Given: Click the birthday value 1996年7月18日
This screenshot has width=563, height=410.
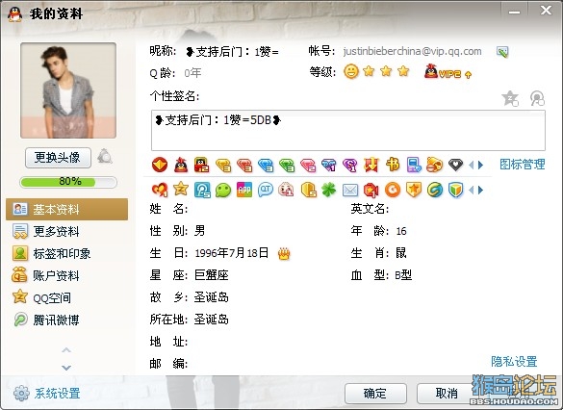Looking at the screenshot, I should click(x=232, y=253).
